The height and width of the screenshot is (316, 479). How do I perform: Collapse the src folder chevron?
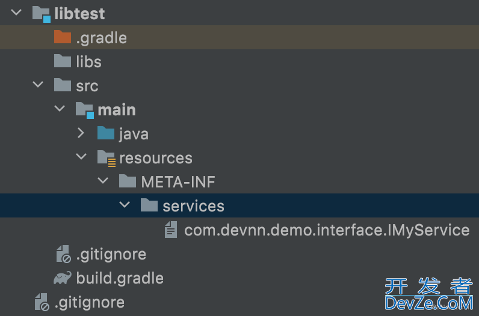pos(38,84)
